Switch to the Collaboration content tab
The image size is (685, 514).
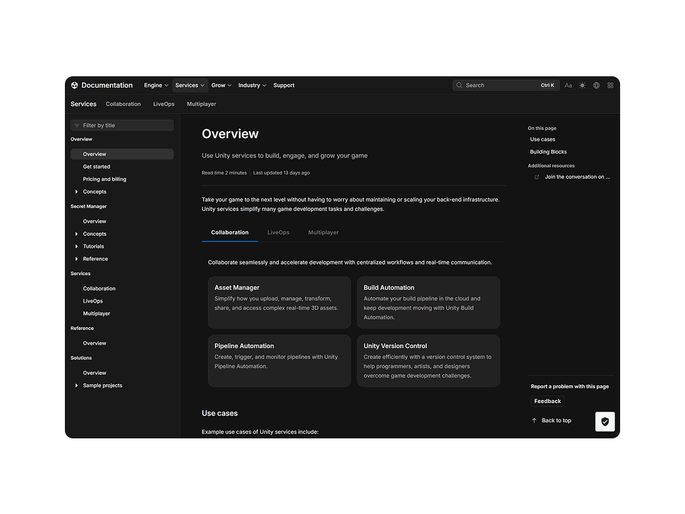point(230,232)
